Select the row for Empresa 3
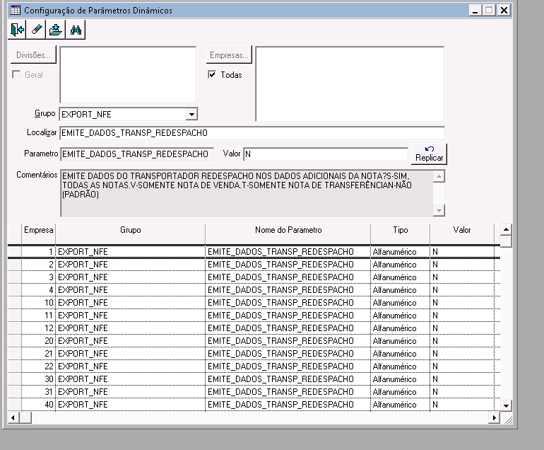Image resolution: width=544 pixels, height=450 pixels. 254,277
